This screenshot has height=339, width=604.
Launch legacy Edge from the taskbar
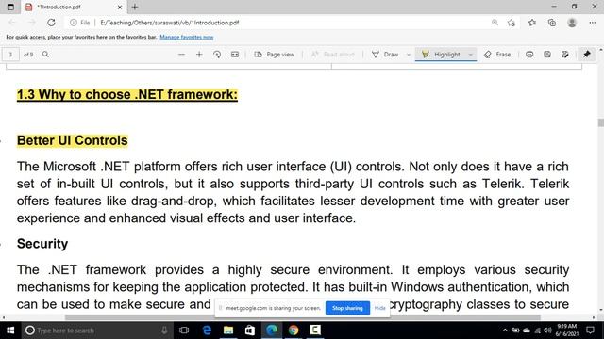point(207,331)
